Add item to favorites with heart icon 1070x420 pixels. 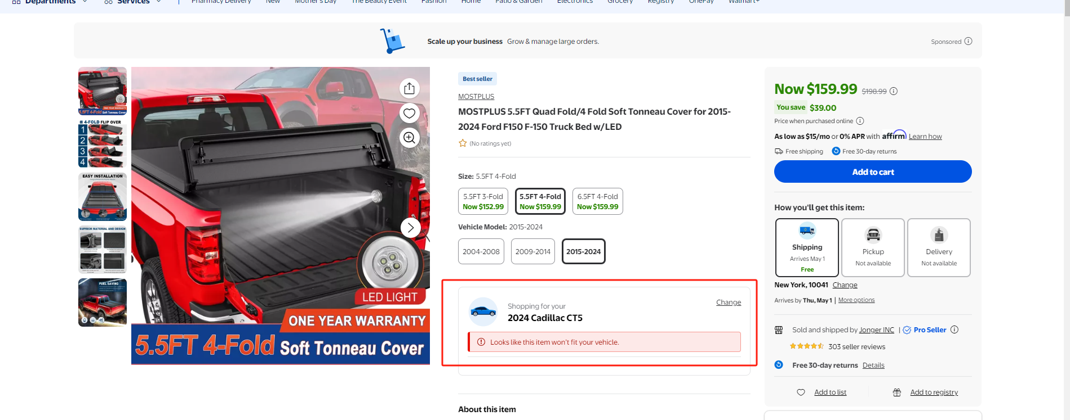coord(410,113)
